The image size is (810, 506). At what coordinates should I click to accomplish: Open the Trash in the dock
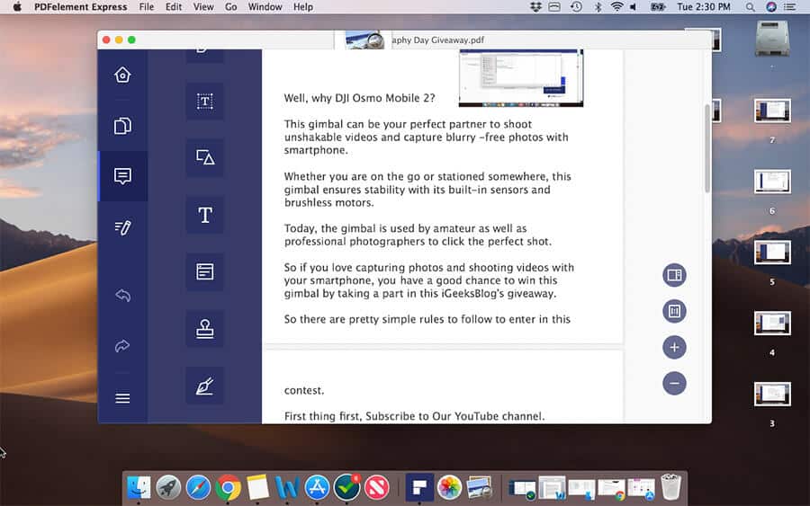(x=671, y=487)
